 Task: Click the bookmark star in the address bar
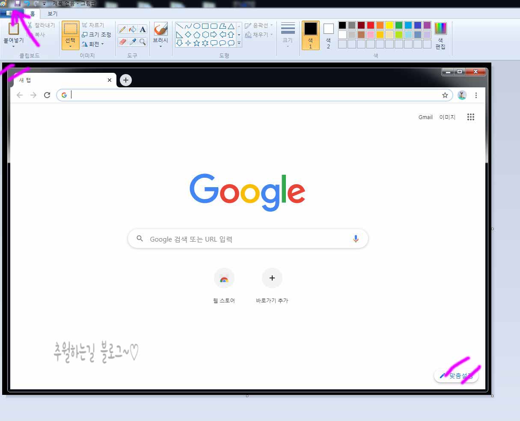pyautogui.click(x=445, y=95)
